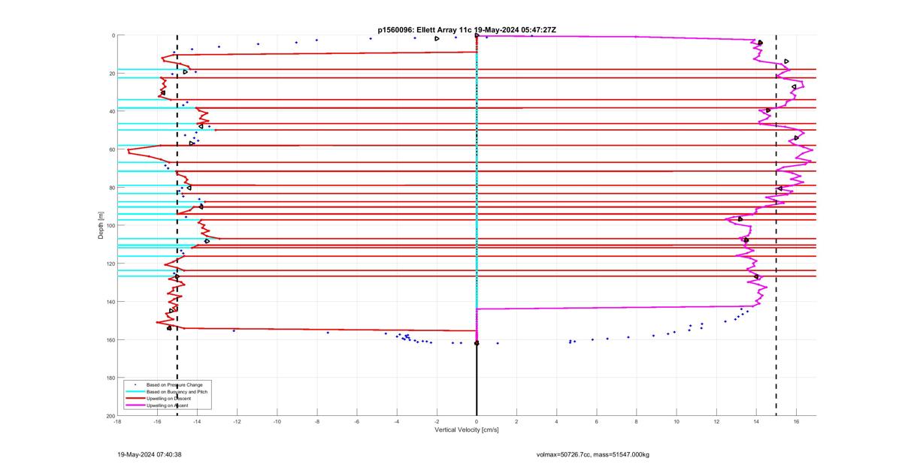Click the plot title 'p1560096: Ellett Array 11c'
902x467 pixels.
pos(425,30)
